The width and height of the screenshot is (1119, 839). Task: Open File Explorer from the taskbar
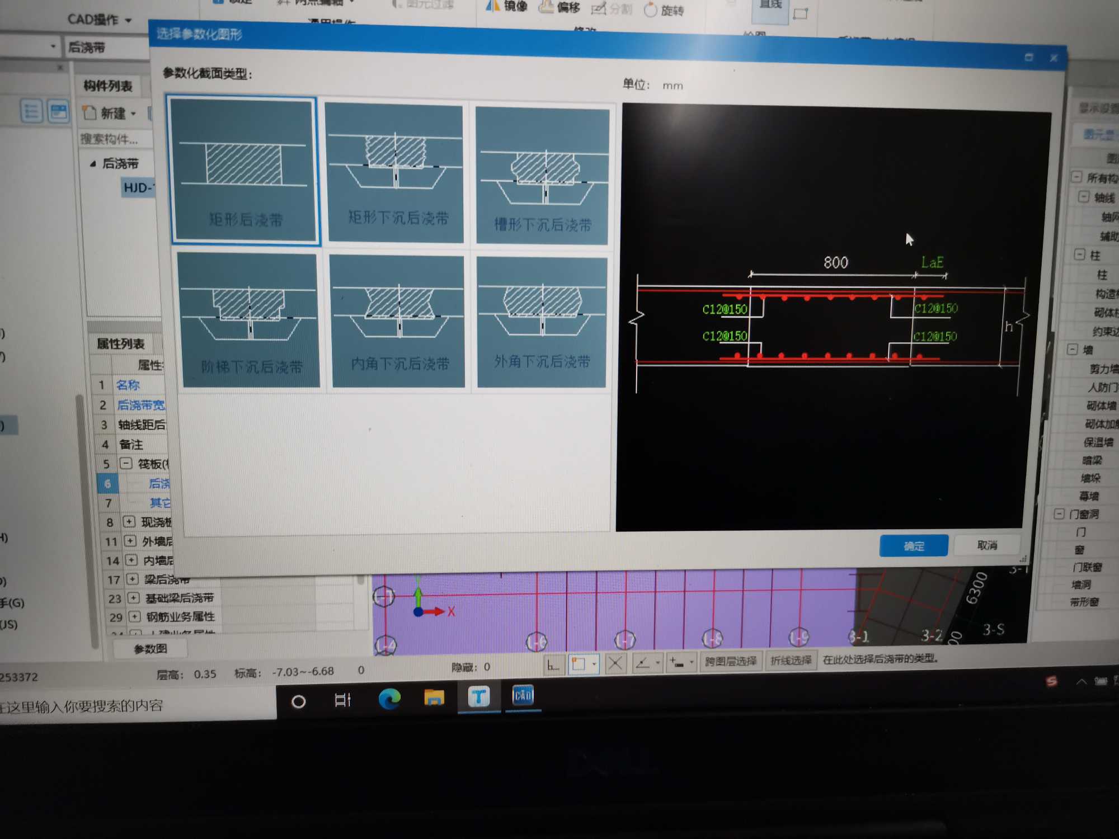pyautogui.click(x=434, y=697)
